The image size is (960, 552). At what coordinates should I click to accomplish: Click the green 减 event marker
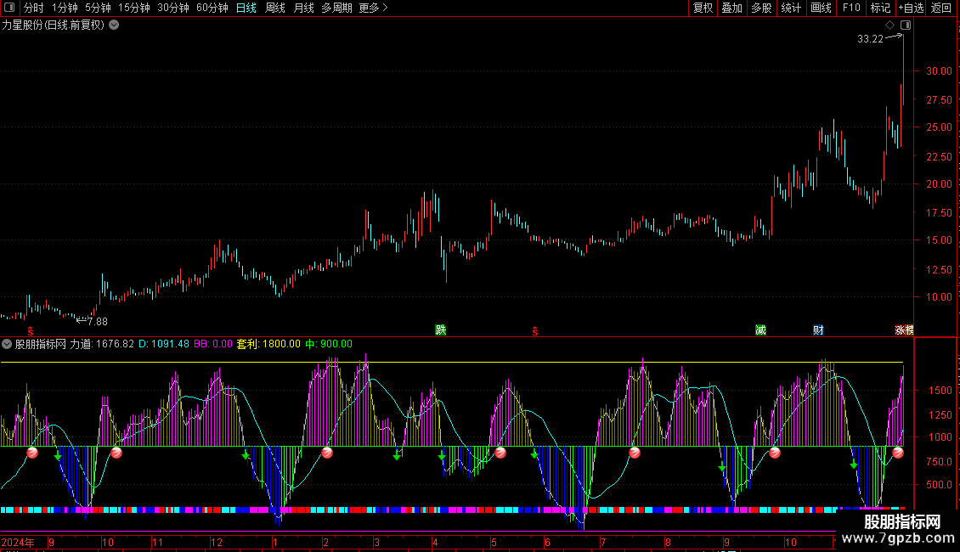(x=760, y=330)
